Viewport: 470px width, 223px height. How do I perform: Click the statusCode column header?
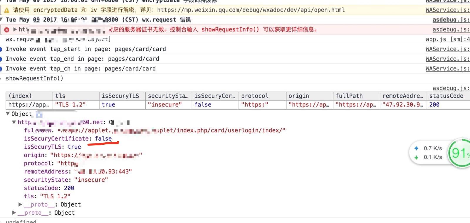pyautogui.click(x=449, y=96)
